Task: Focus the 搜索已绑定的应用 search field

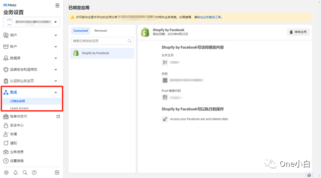Action: [102, 41]
